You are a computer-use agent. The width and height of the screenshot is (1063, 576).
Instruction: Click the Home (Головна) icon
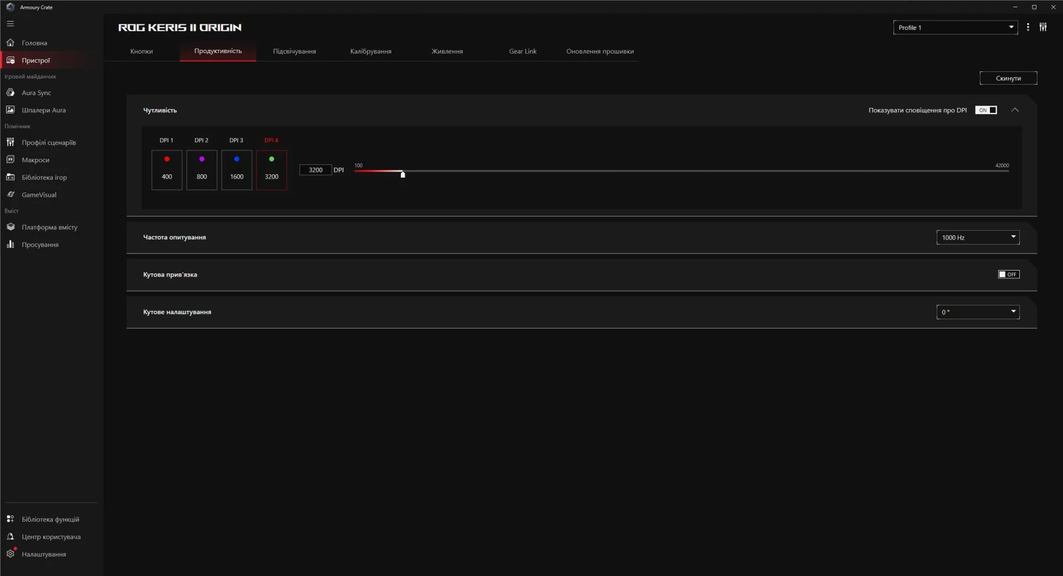point(11,43)
